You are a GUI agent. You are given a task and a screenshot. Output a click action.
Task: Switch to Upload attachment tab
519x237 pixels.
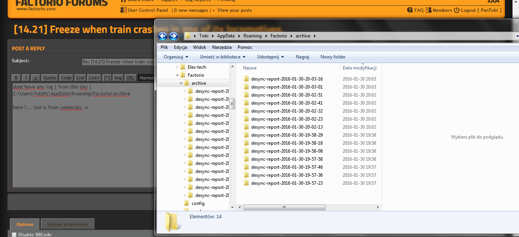click(68, 224)
